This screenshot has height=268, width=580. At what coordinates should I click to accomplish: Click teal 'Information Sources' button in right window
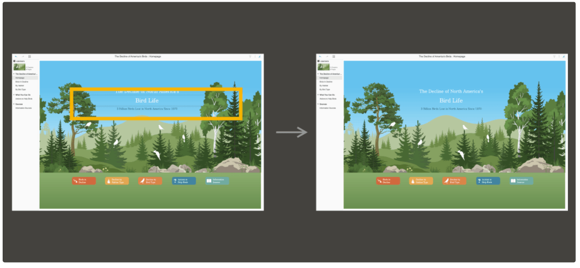pos(521,181)
